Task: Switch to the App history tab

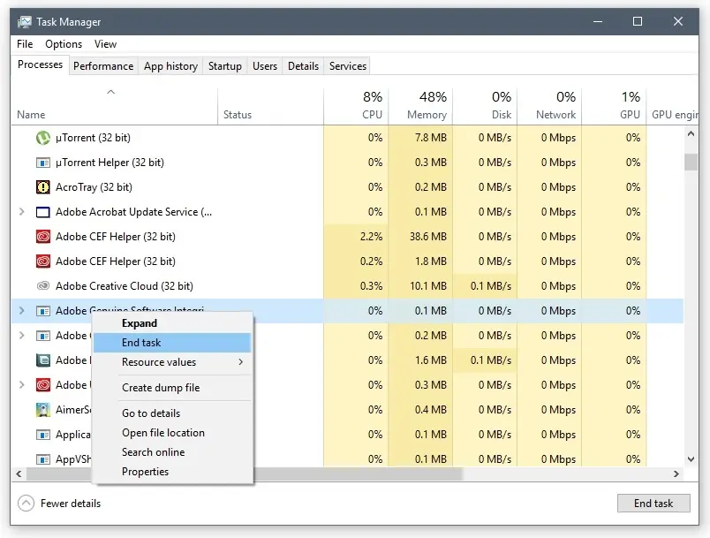Action: (x=170, y=66)
